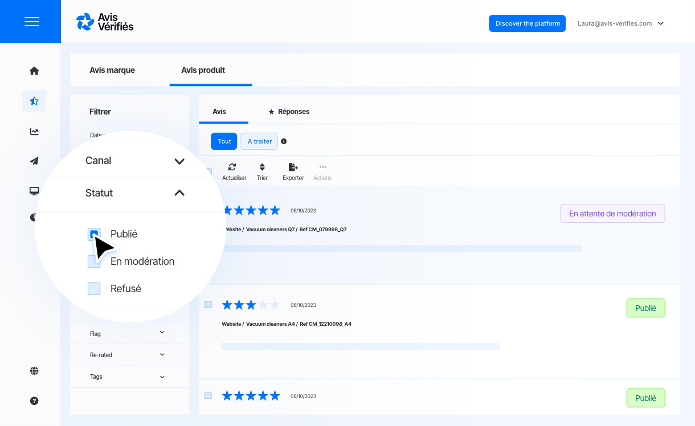Go to the Home sidebar icon
Viewport: 695px width, 426px height.
coord(34,71)
